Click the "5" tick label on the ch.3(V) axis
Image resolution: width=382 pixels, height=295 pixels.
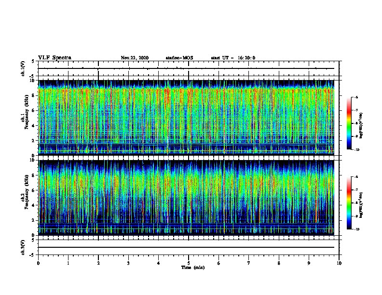pos(33,240)
